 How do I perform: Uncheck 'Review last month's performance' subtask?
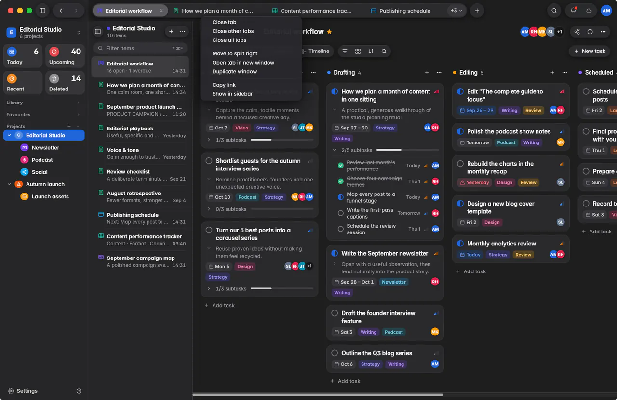click(341, 166)
